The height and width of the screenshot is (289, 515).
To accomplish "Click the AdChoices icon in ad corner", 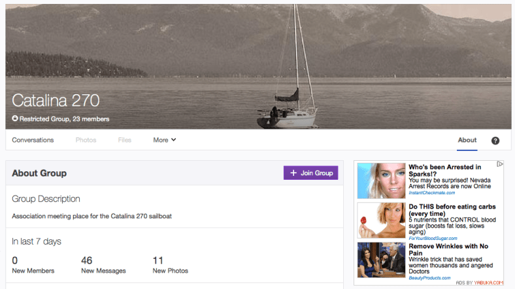I will 500,165.
